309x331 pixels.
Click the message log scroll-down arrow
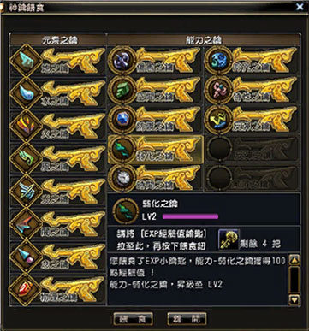(294, 299)
